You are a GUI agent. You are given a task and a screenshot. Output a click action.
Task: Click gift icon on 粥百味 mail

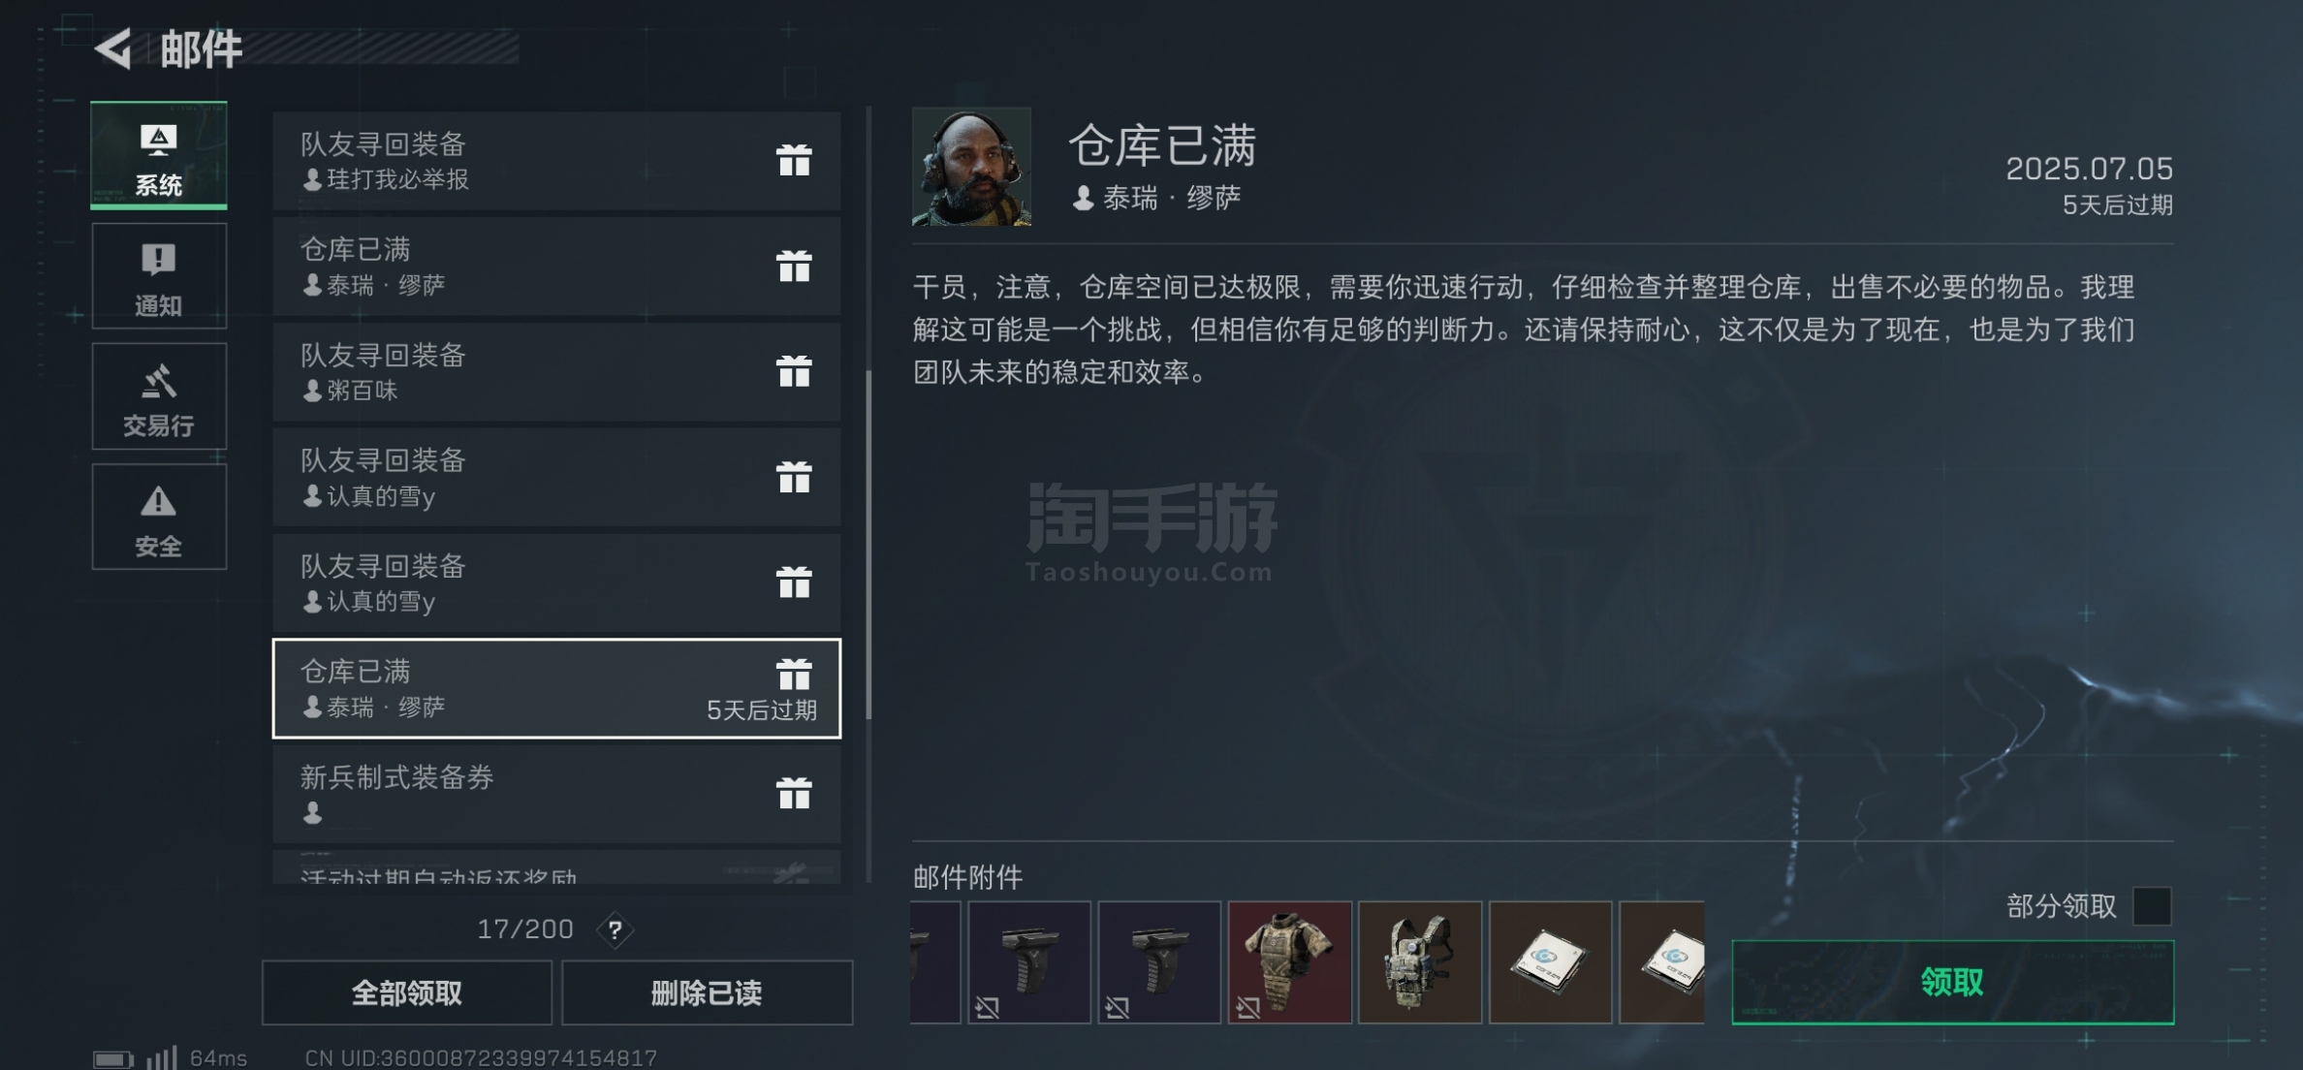coord(794,371)
